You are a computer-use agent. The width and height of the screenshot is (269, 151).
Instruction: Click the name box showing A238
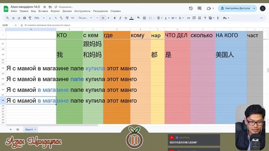click(x=9, y=25)
